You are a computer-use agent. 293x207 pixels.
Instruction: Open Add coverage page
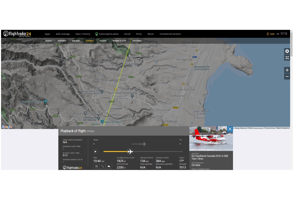(63, 34)
